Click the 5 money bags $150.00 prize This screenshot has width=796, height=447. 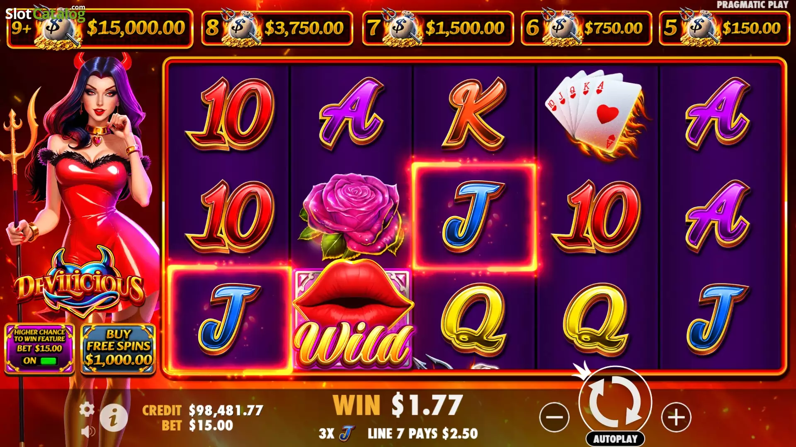(x=724, y=28)
